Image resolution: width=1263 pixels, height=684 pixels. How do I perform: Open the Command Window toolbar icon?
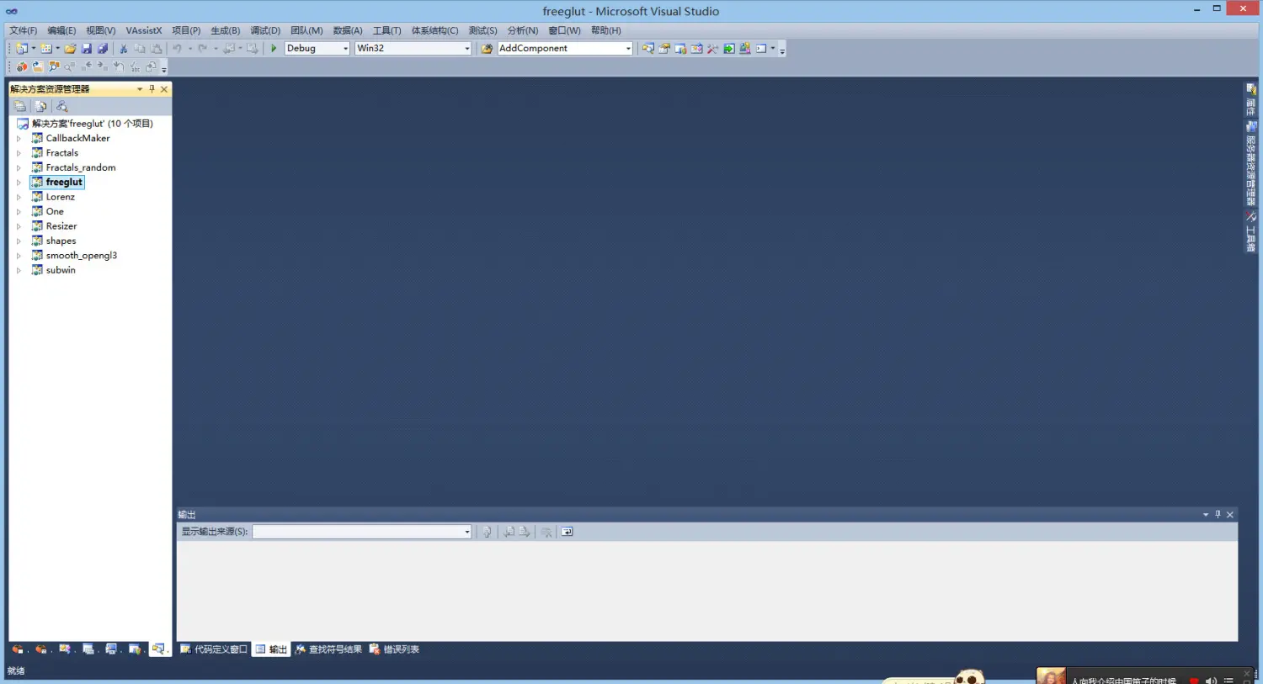tap(761, 49)
